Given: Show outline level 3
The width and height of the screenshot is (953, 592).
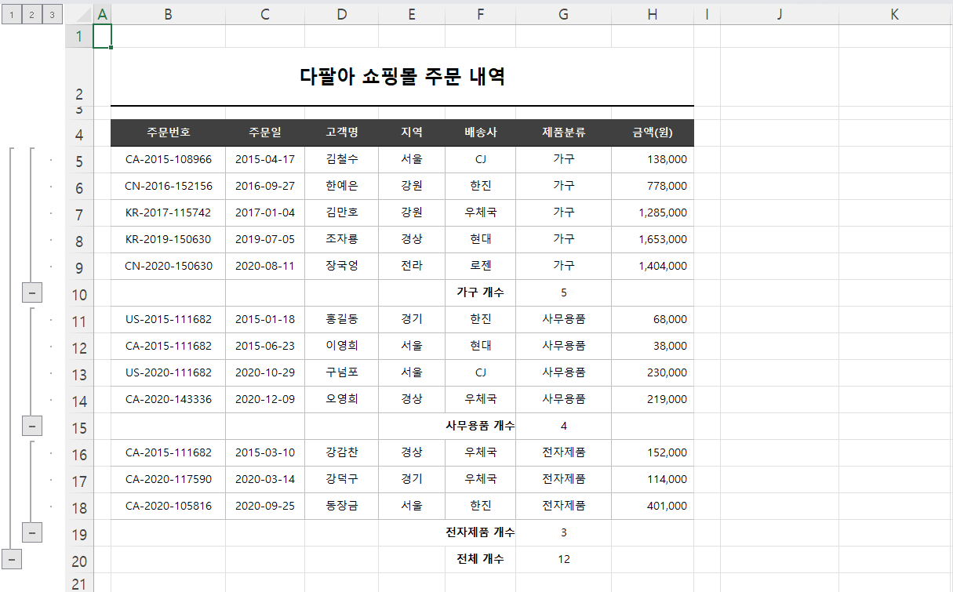Looking at the screenshot, I should point(52,14).
